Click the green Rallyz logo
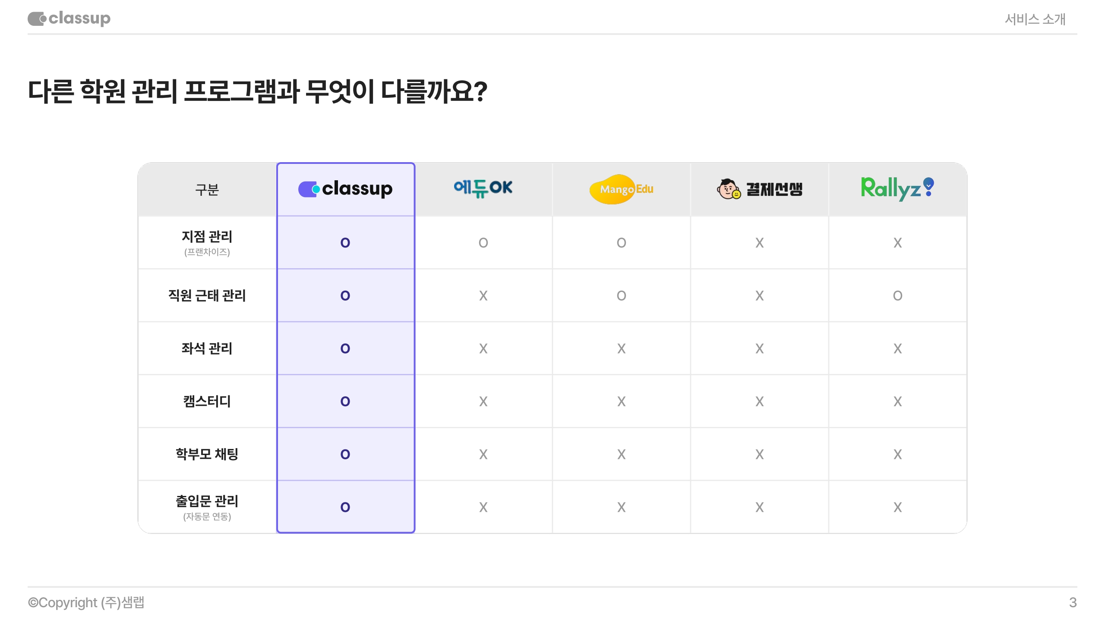The image size is (1105, 621). pyautogui.click(x=897, y=188)
